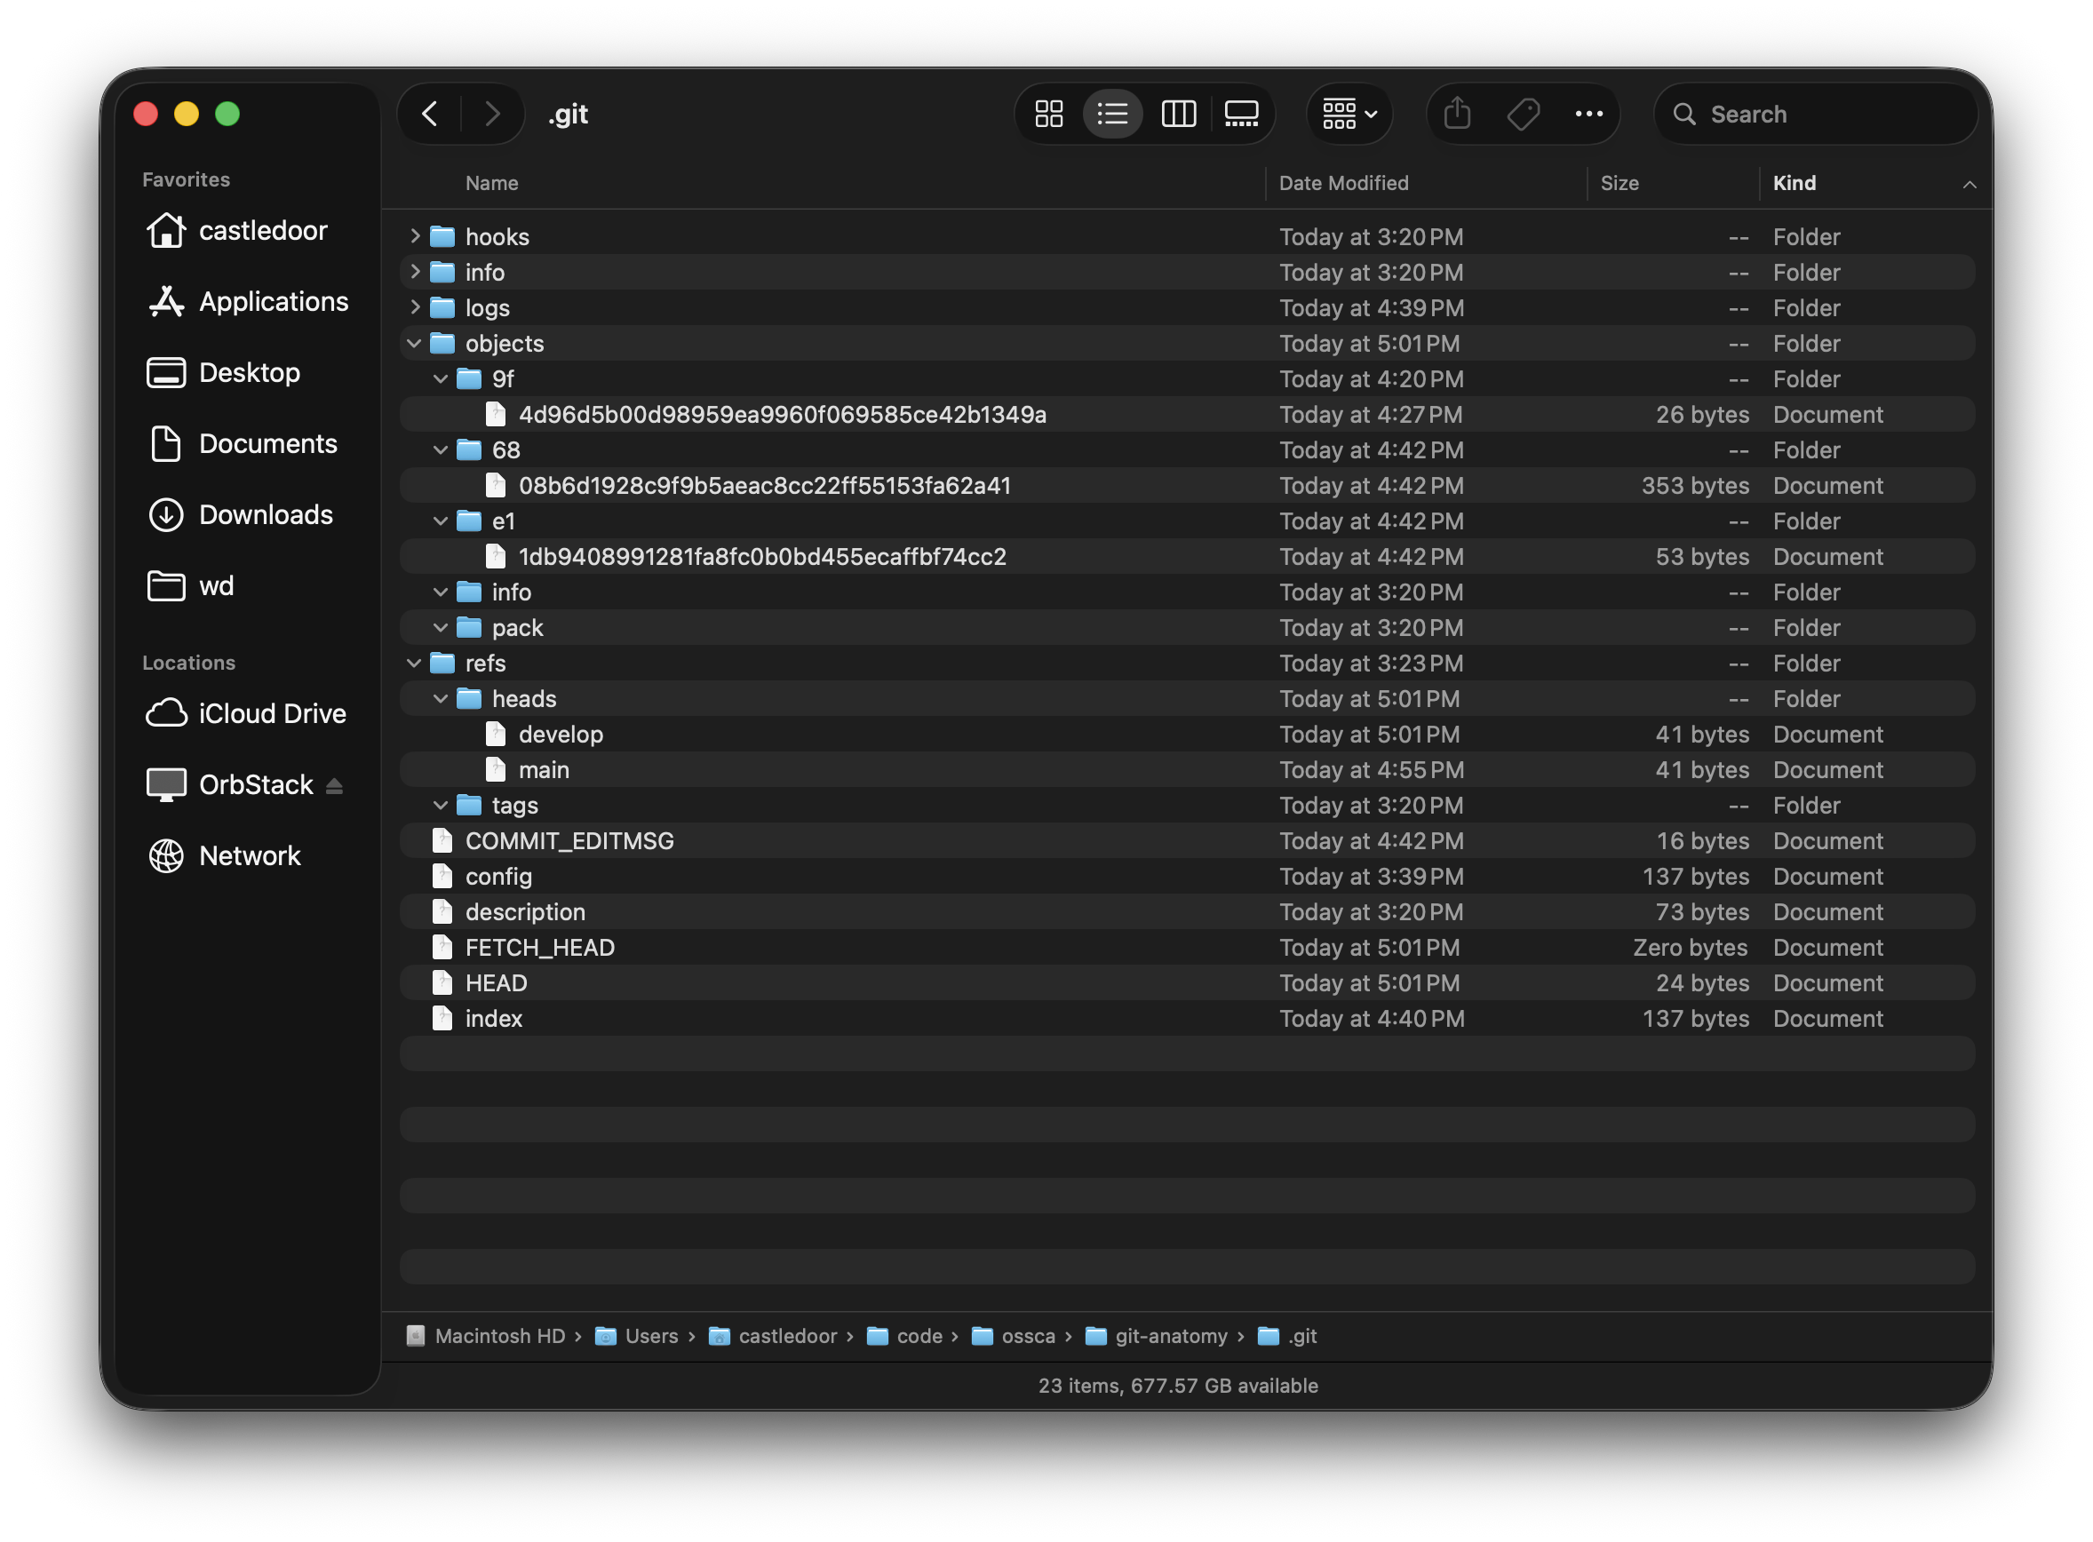Switch to icon grid view
Viewport: 2093px width, 1542px height.
pos(1048,114)
